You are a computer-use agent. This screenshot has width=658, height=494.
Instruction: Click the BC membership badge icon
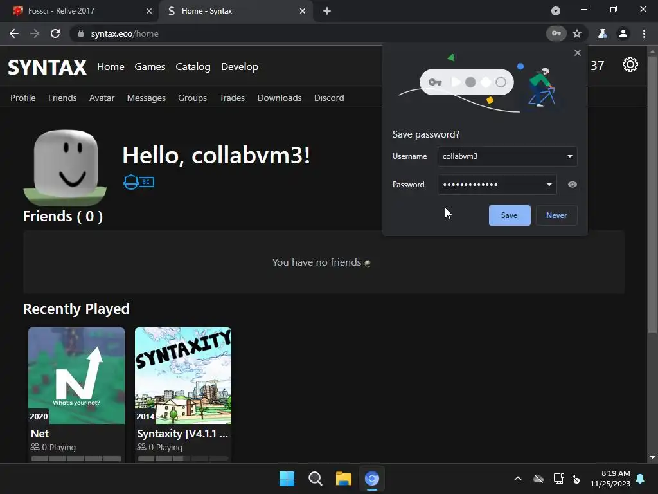[139, 182]
